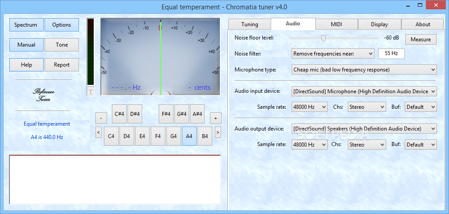Select the G#4 key

pyautogui.click(x=181, y=114)
